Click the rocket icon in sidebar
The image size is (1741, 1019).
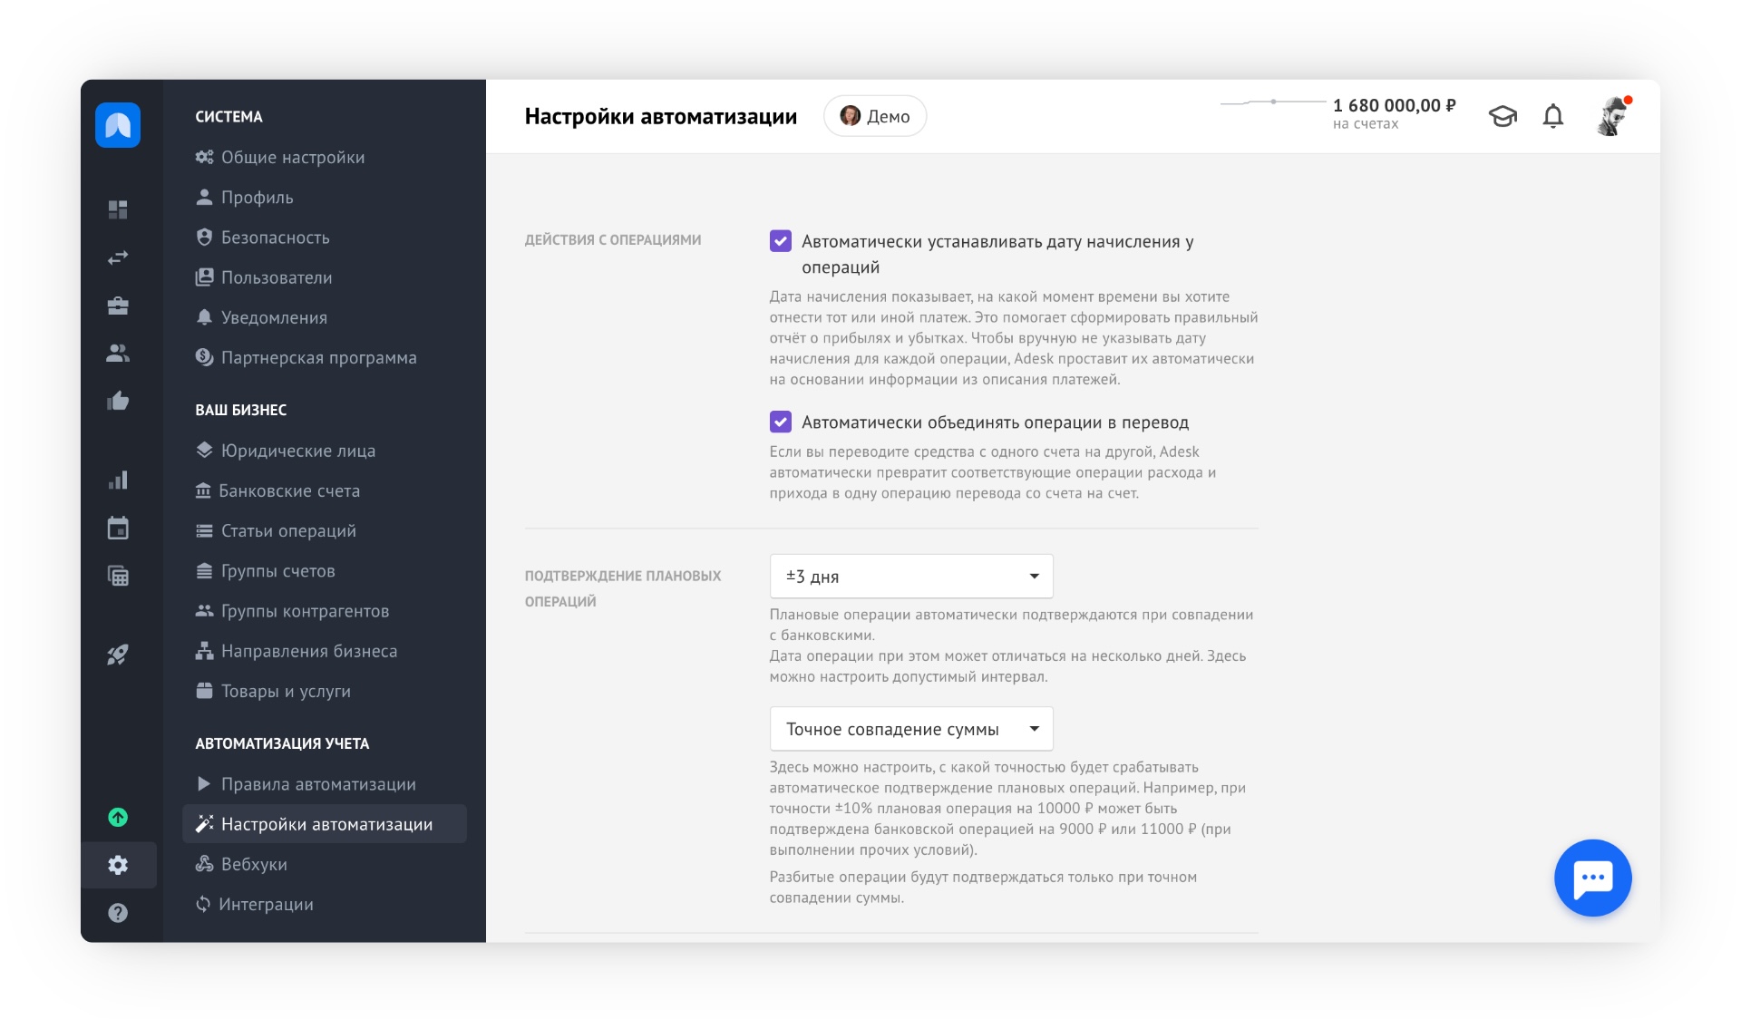click(118, 655)
